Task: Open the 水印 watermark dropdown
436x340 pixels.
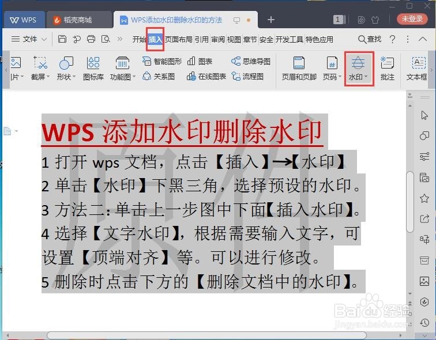Action: pos(358,69)
